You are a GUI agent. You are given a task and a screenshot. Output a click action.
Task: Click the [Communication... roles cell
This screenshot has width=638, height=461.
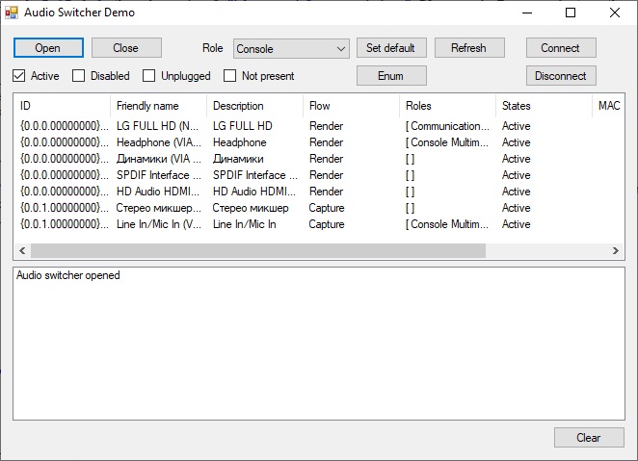click(447, 126)
